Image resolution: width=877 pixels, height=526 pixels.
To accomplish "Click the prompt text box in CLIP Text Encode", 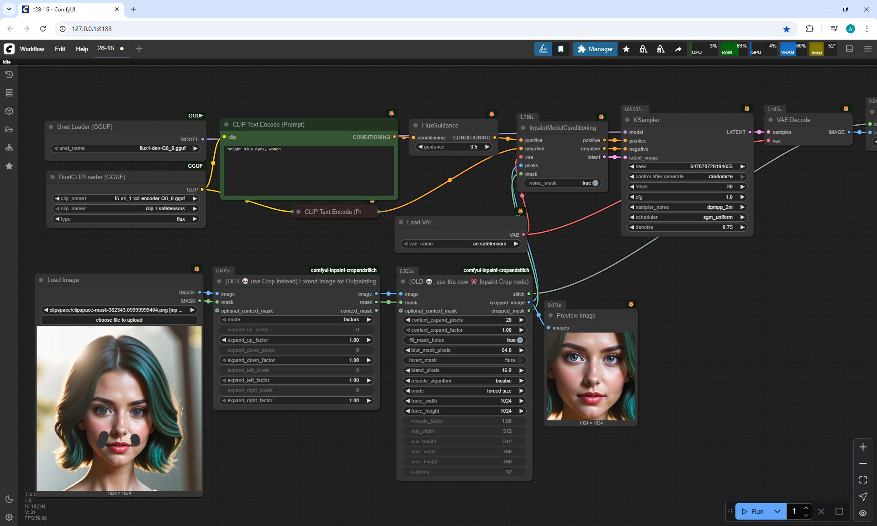I will (x=309, y=171).
